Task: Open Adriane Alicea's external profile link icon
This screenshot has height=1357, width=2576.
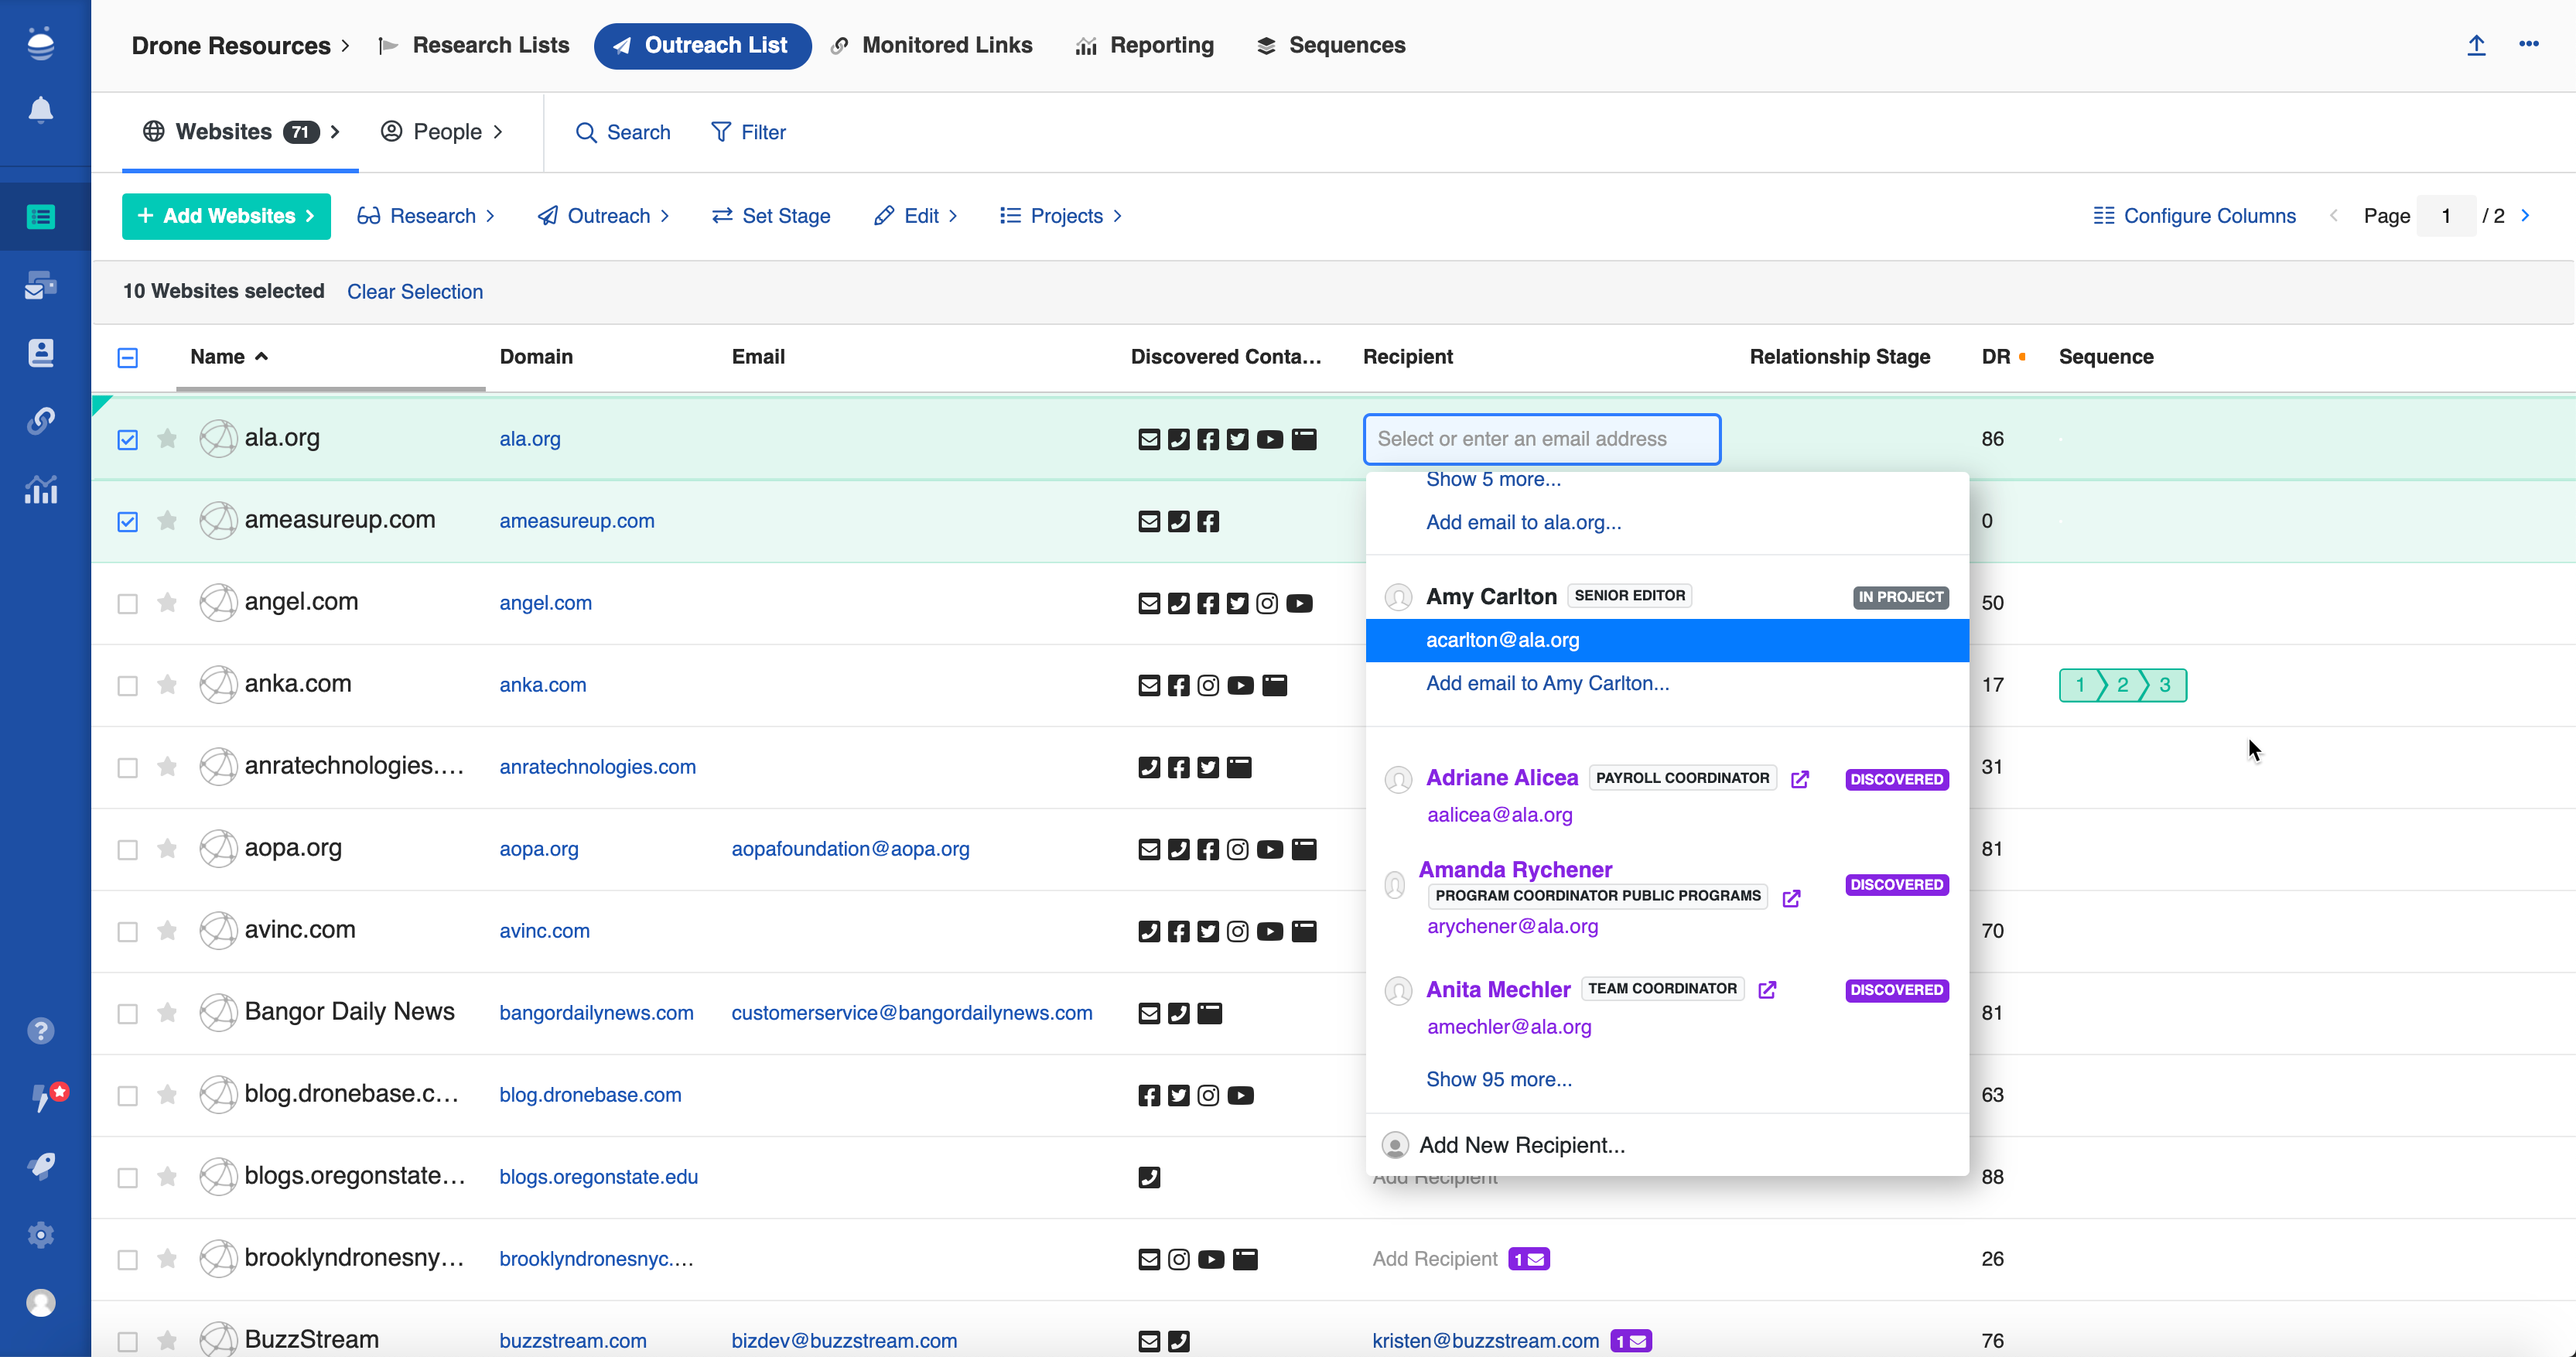Action: [x=1800, y=779]
